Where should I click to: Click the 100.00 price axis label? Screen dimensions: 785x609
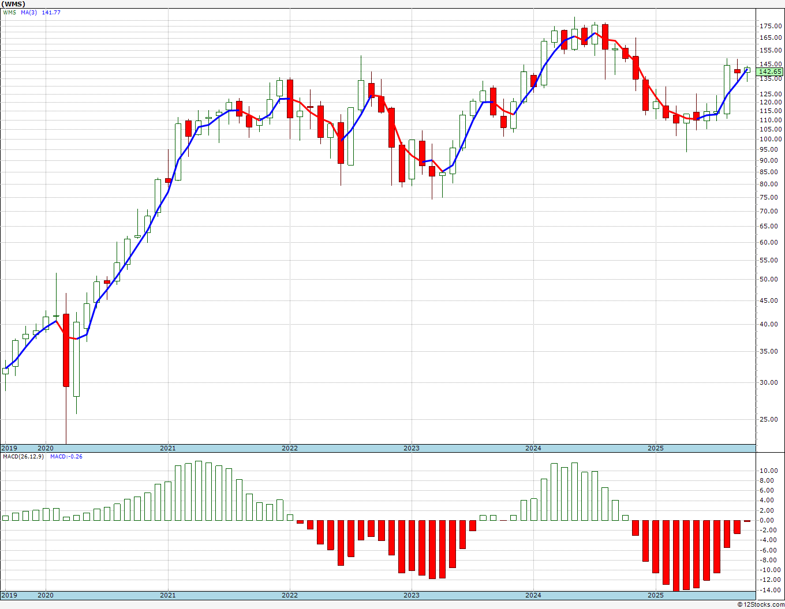point(771,139)
